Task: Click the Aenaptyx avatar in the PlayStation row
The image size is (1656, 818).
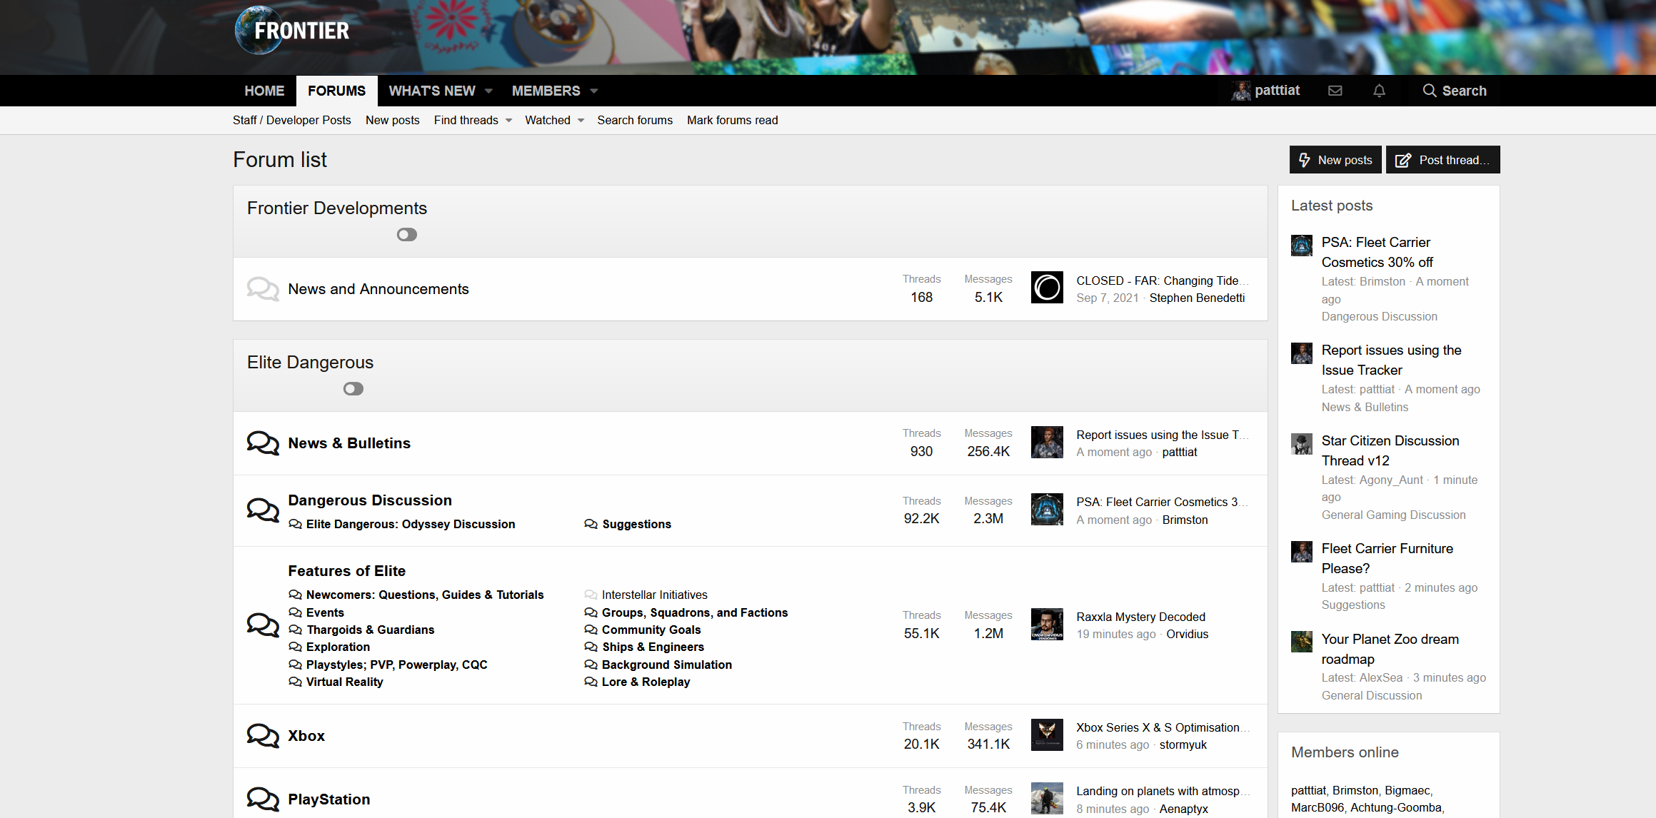Action: pyautogui.click(x=1047, y=799)
